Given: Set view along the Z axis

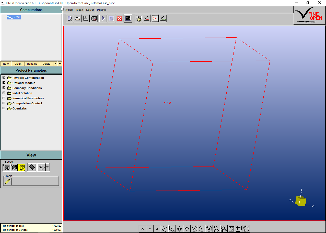Looking at the screenshot, I should point(157,229).
